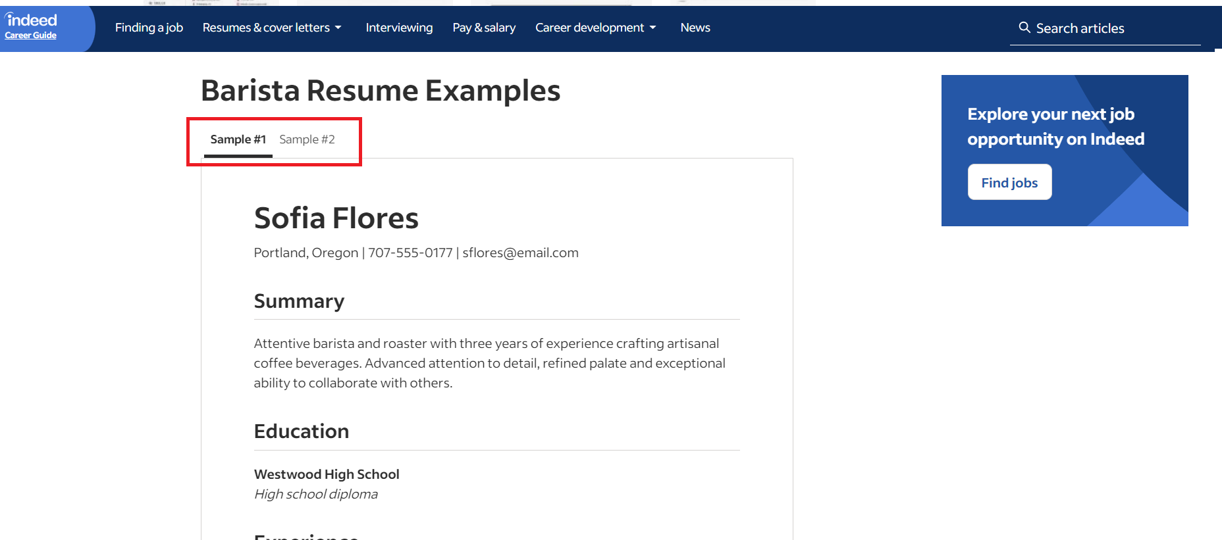Focus the Search articles field
This screenshot has width=1222, height=540.
point(1105,28)
